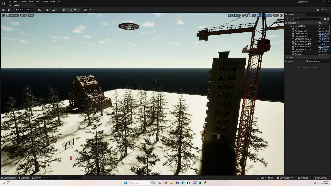Open the Output Log

(24, 178)
